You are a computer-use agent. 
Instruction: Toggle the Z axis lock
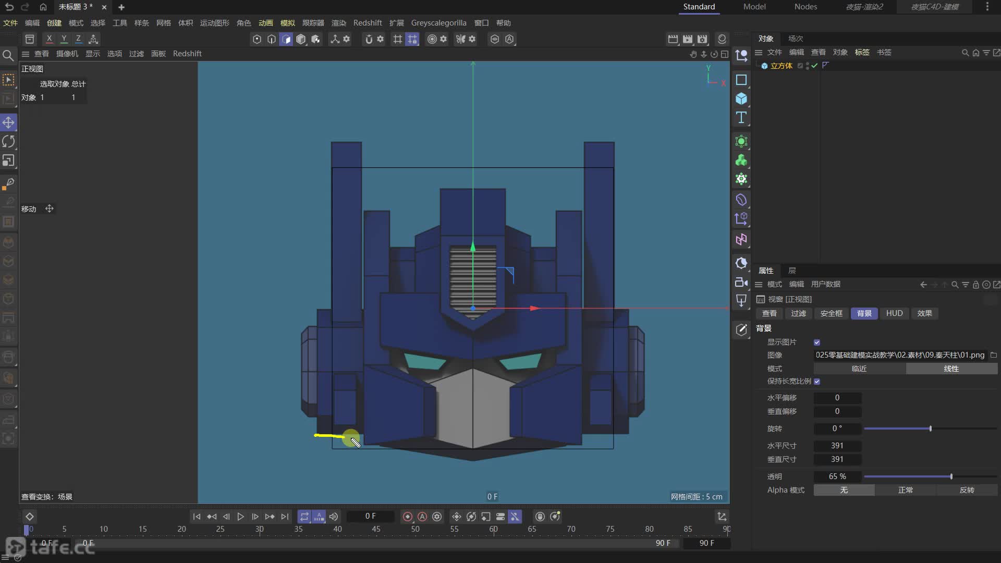[x=78, y=39]
